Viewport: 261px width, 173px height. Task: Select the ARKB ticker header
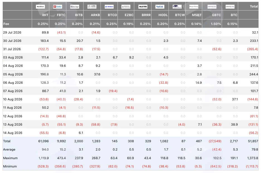[x=95, y=15]
